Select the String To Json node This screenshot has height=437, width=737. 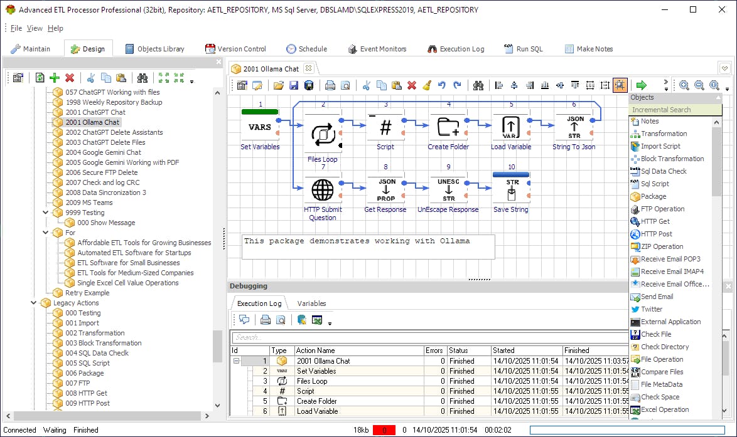coord(574,127)
